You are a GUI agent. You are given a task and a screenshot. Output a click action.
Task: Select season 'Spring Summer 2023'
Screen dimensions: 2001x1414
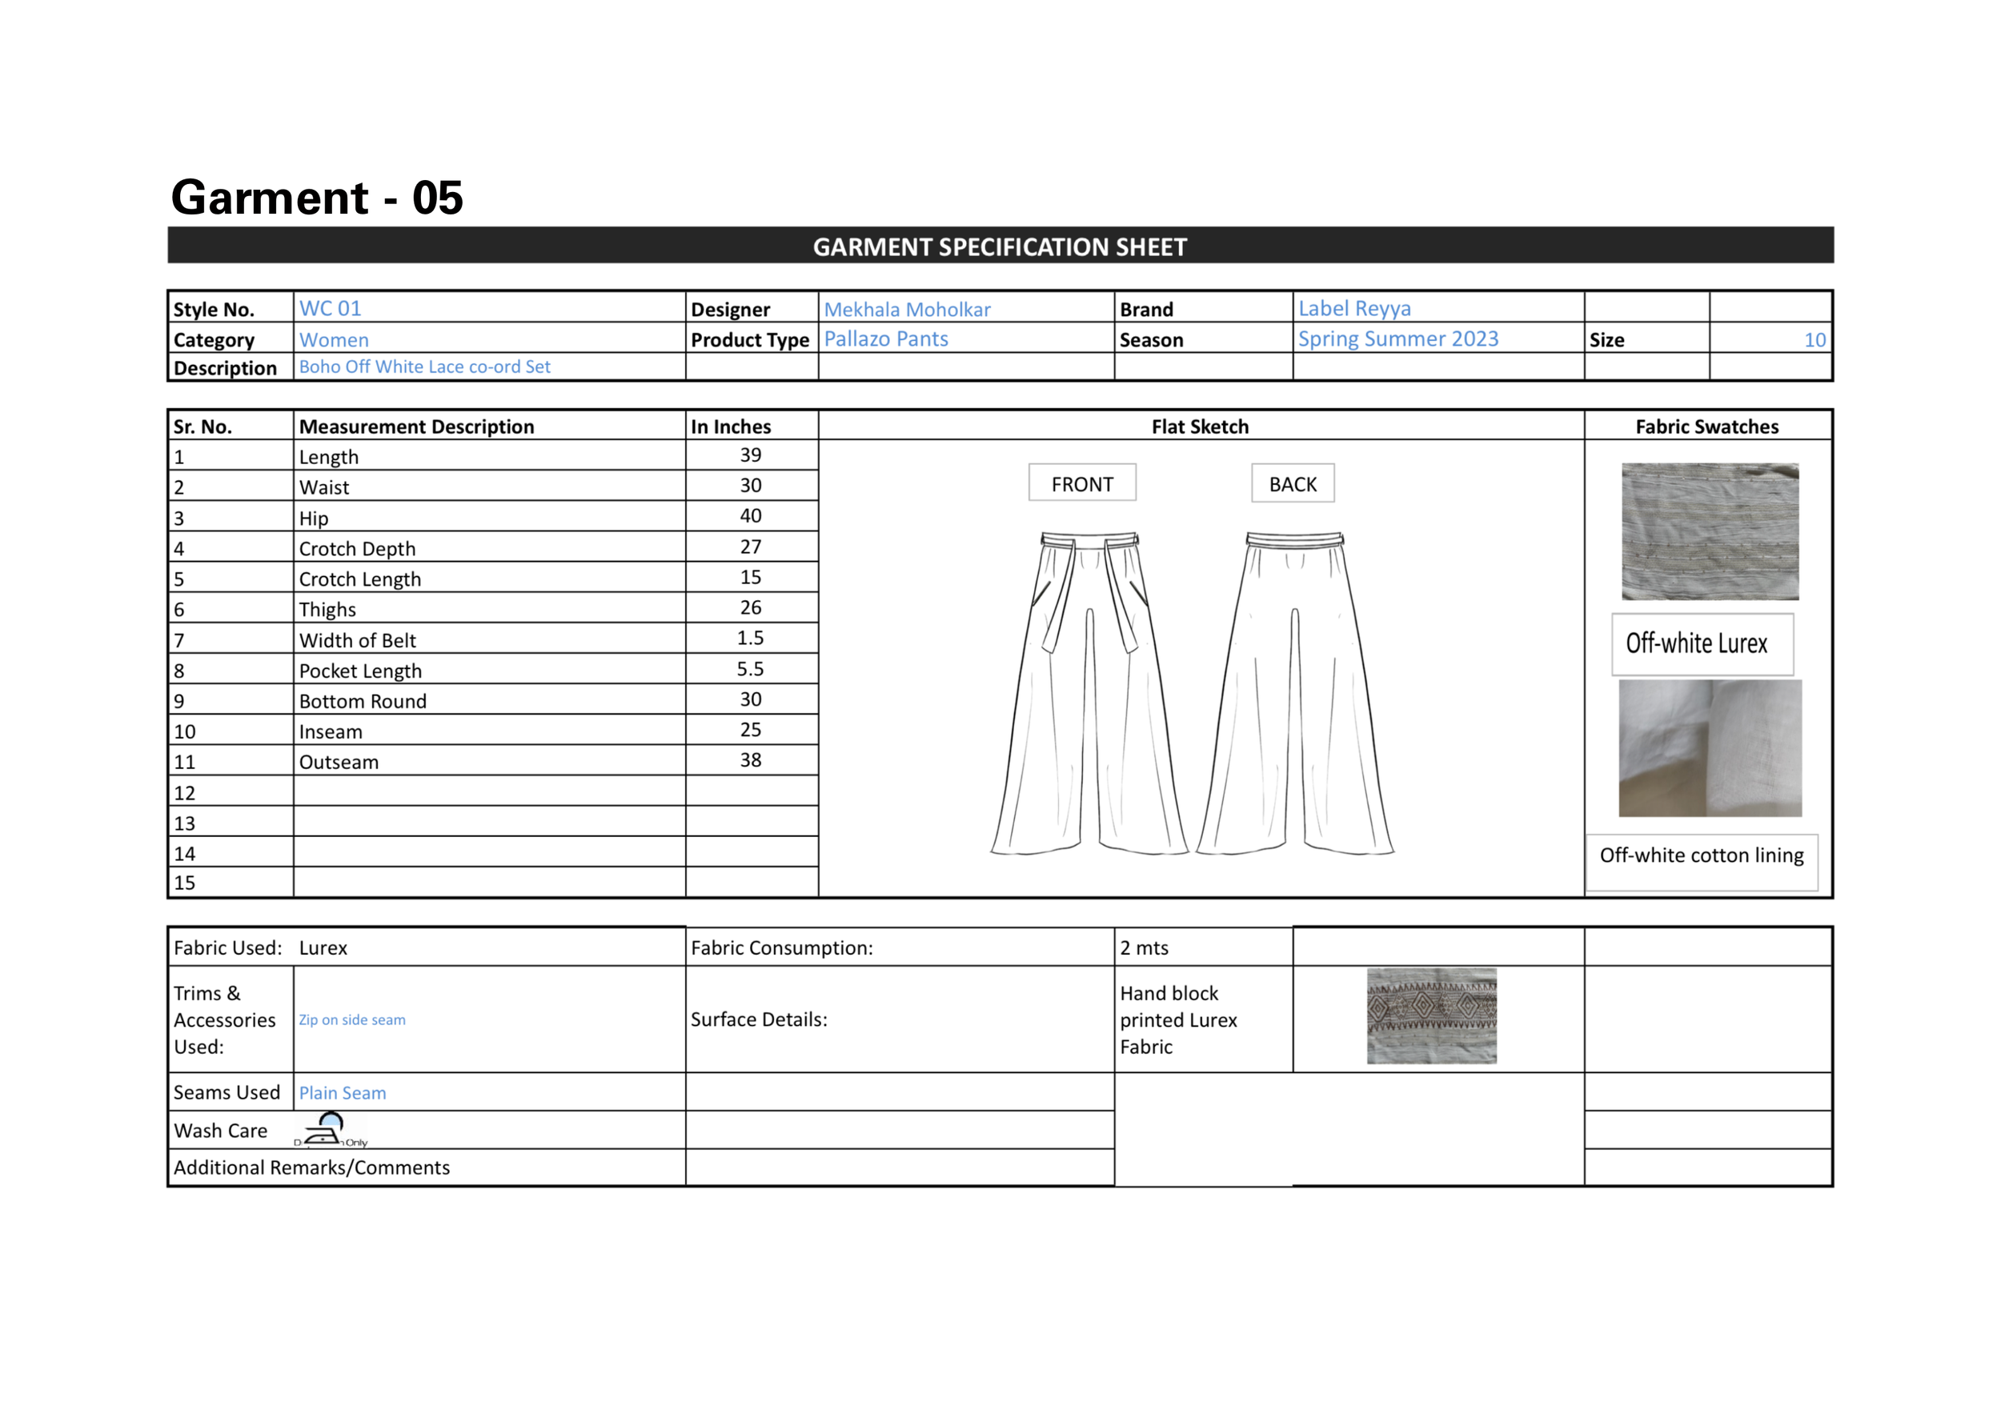tap(1398, 339)
